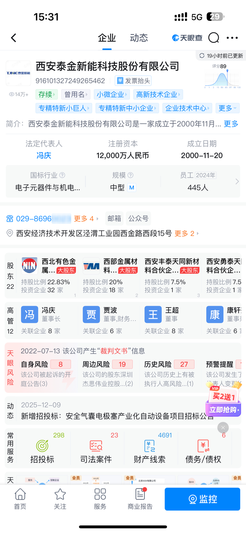Expand the 存续 status tag
This screenshot has height=533, width=246.
coord(47,94)
